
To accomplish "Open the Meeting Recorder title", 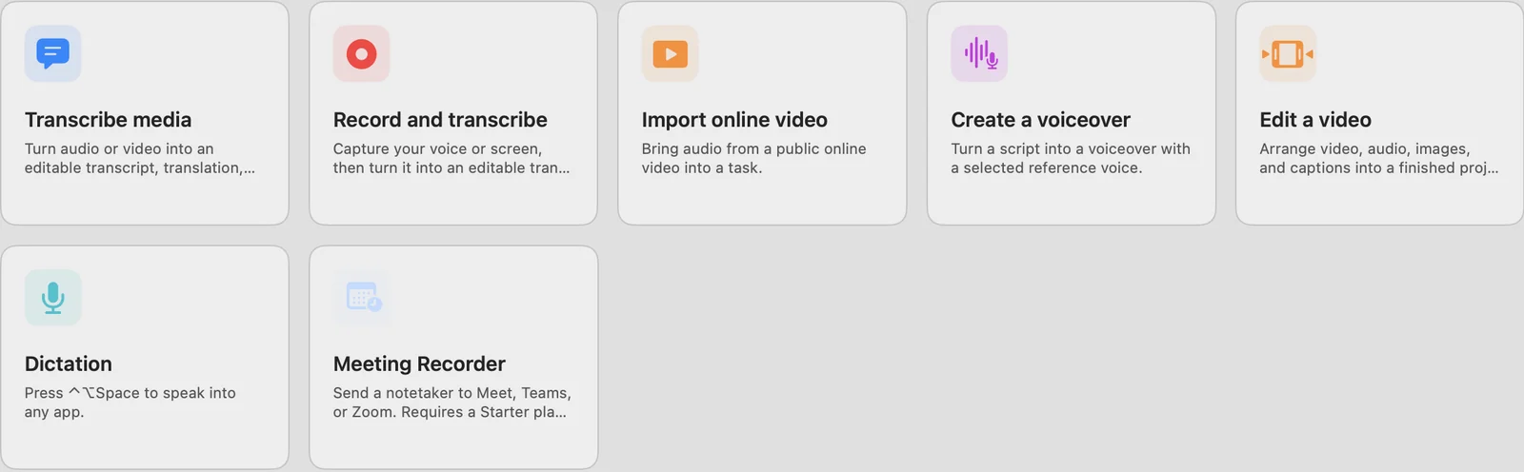I will coord(419,364).
